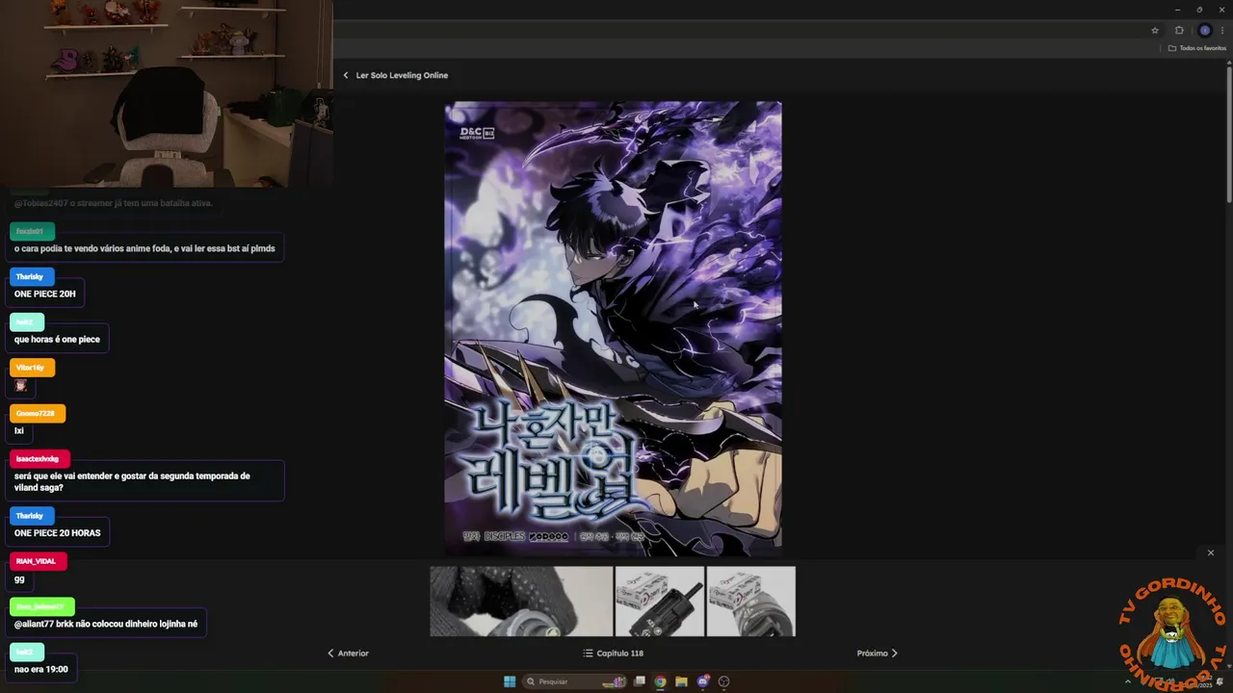1233x693 pixels.
Task: Open the Ler Solo Leveling Online link
Action: click(x=402, y=75)
